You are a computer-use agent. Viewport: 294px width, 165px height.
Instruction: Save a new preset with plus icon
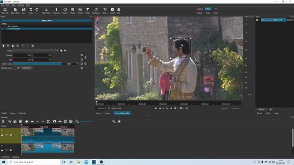coord(61,51)
